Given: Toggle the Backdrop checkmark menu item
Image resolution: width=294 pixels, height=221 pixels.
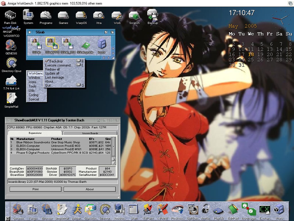Looking at the screenshot, I should tap(64, 61).
